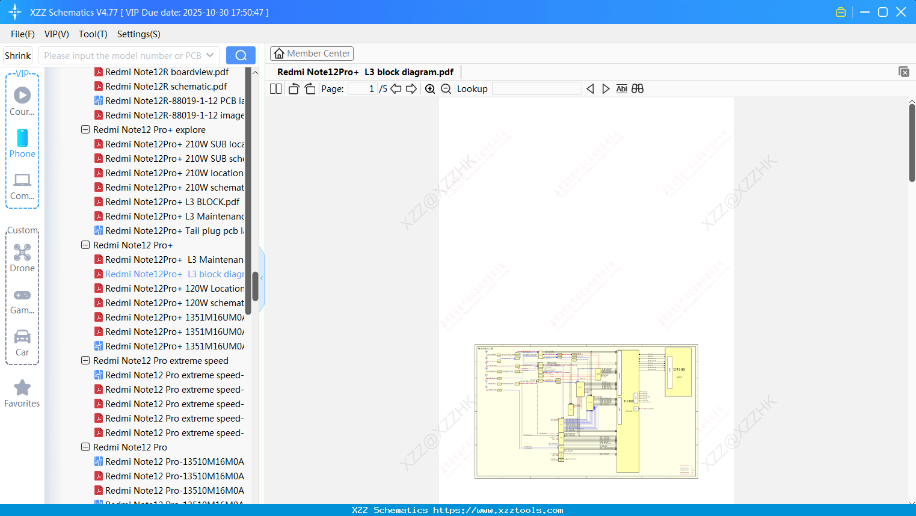Toggle the Abi text selection tool
Viewport: 916px width, 516px height.
click(x=621, y=88)
